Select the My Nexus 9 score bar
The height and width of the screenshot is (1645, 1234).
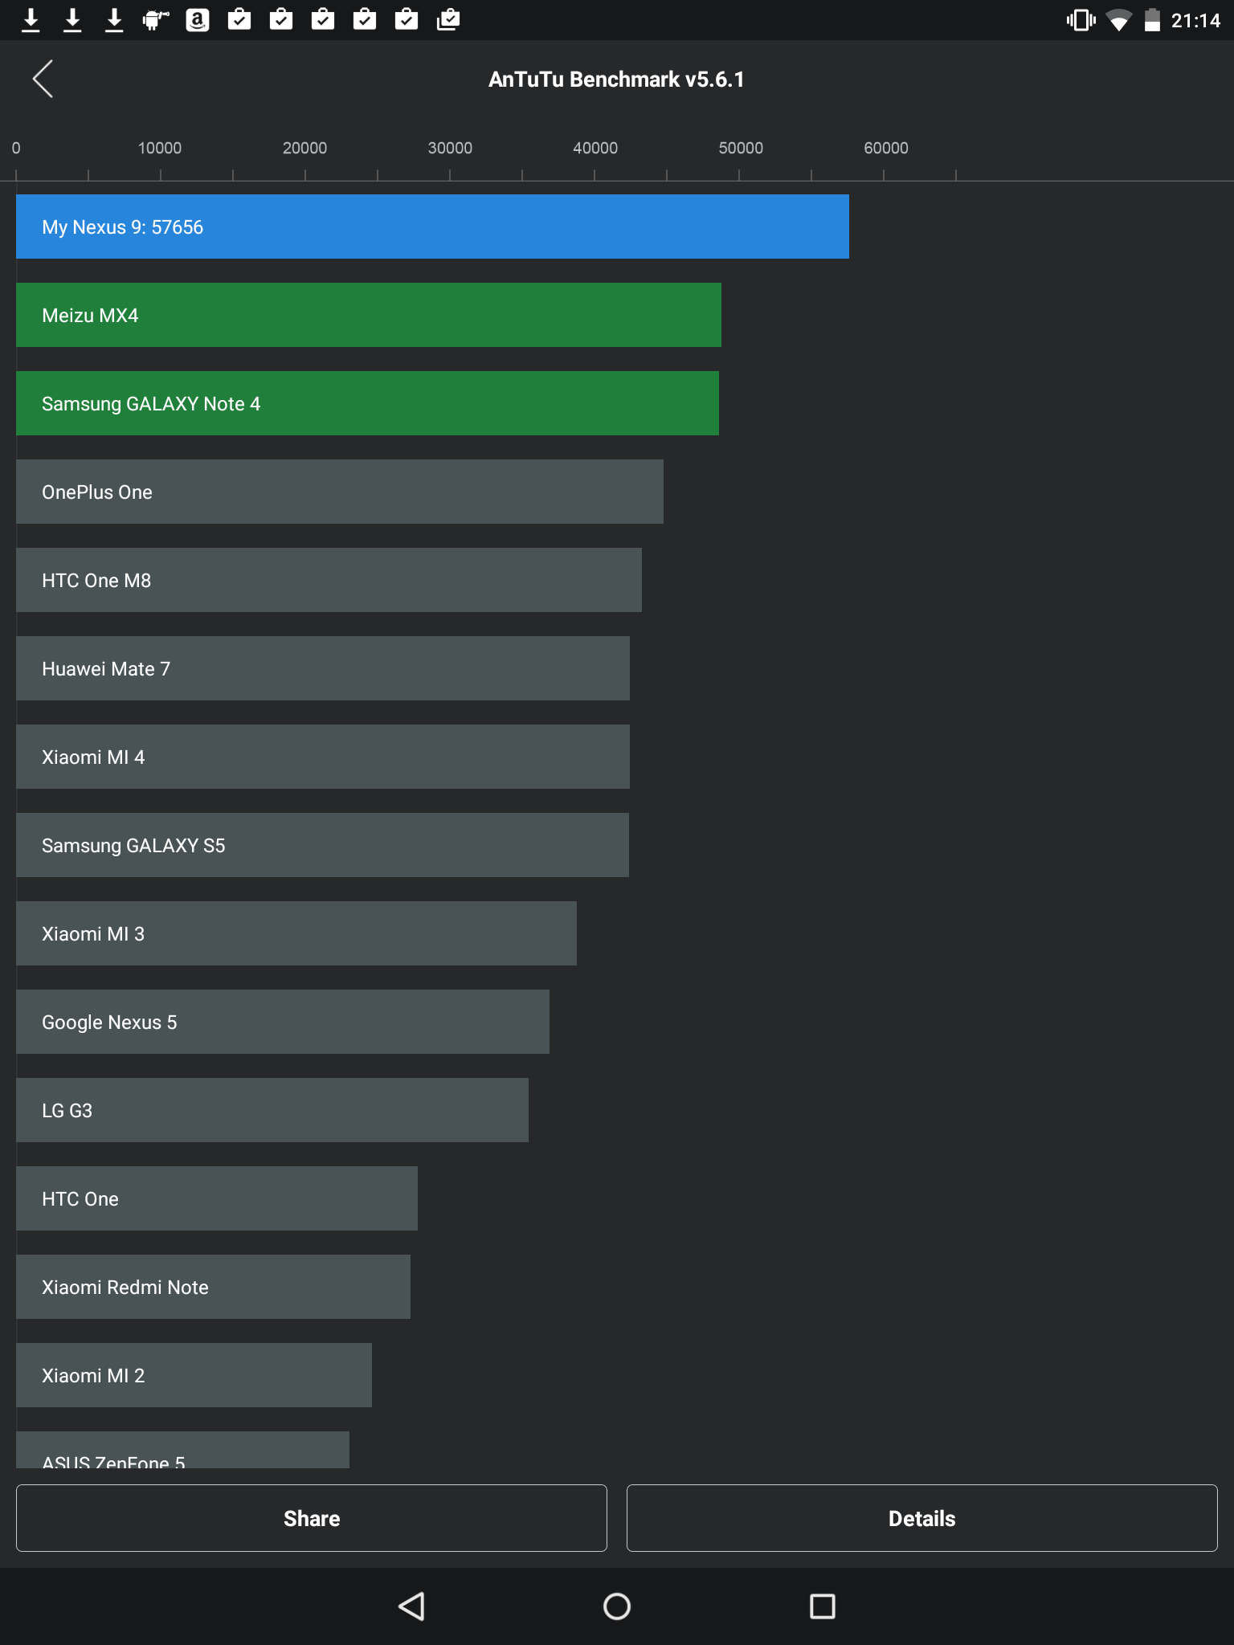click(432, 227)
